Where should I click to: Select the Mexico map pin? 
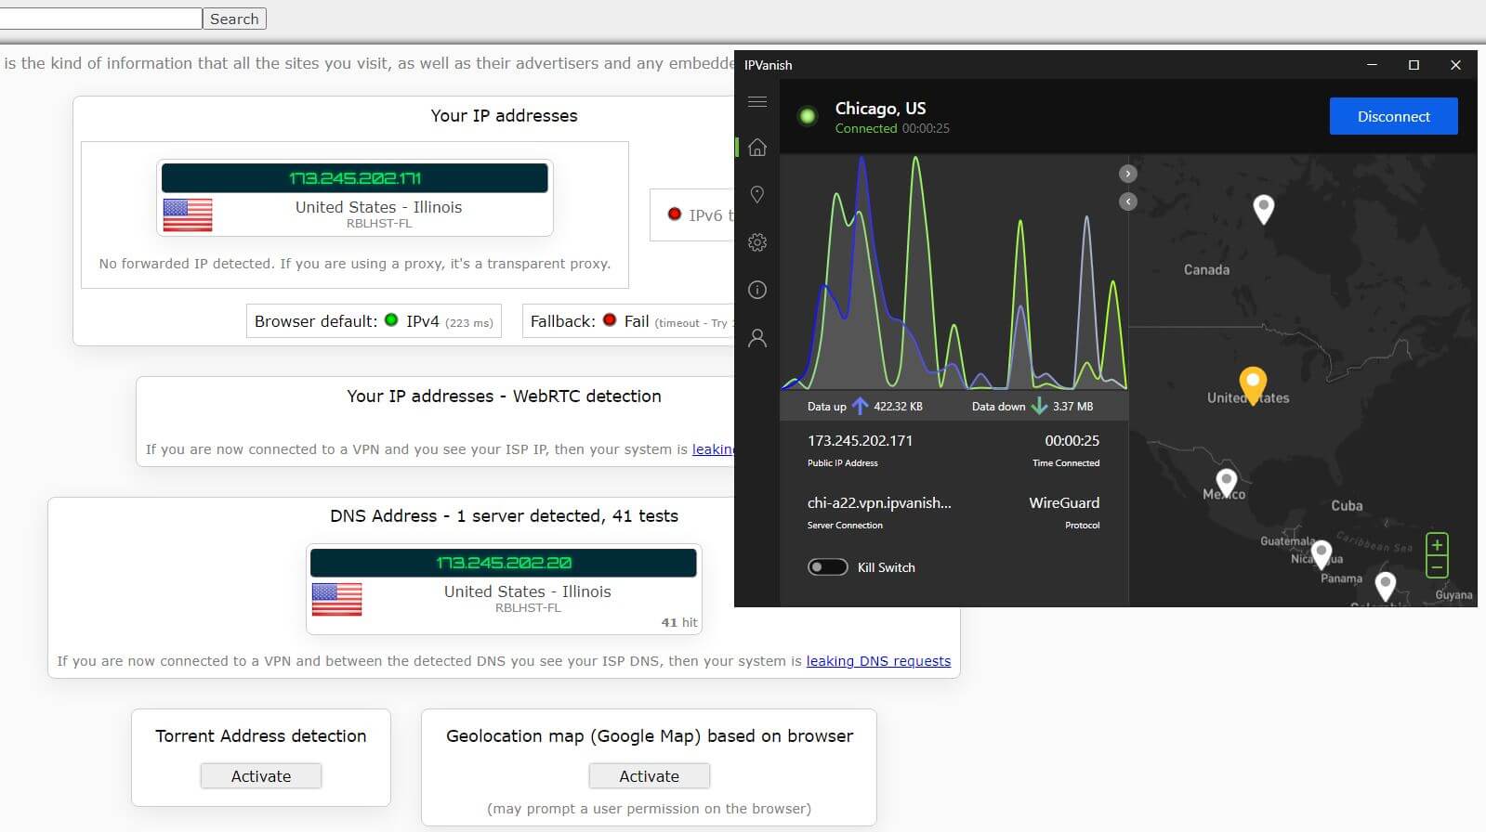(1227, 482)
